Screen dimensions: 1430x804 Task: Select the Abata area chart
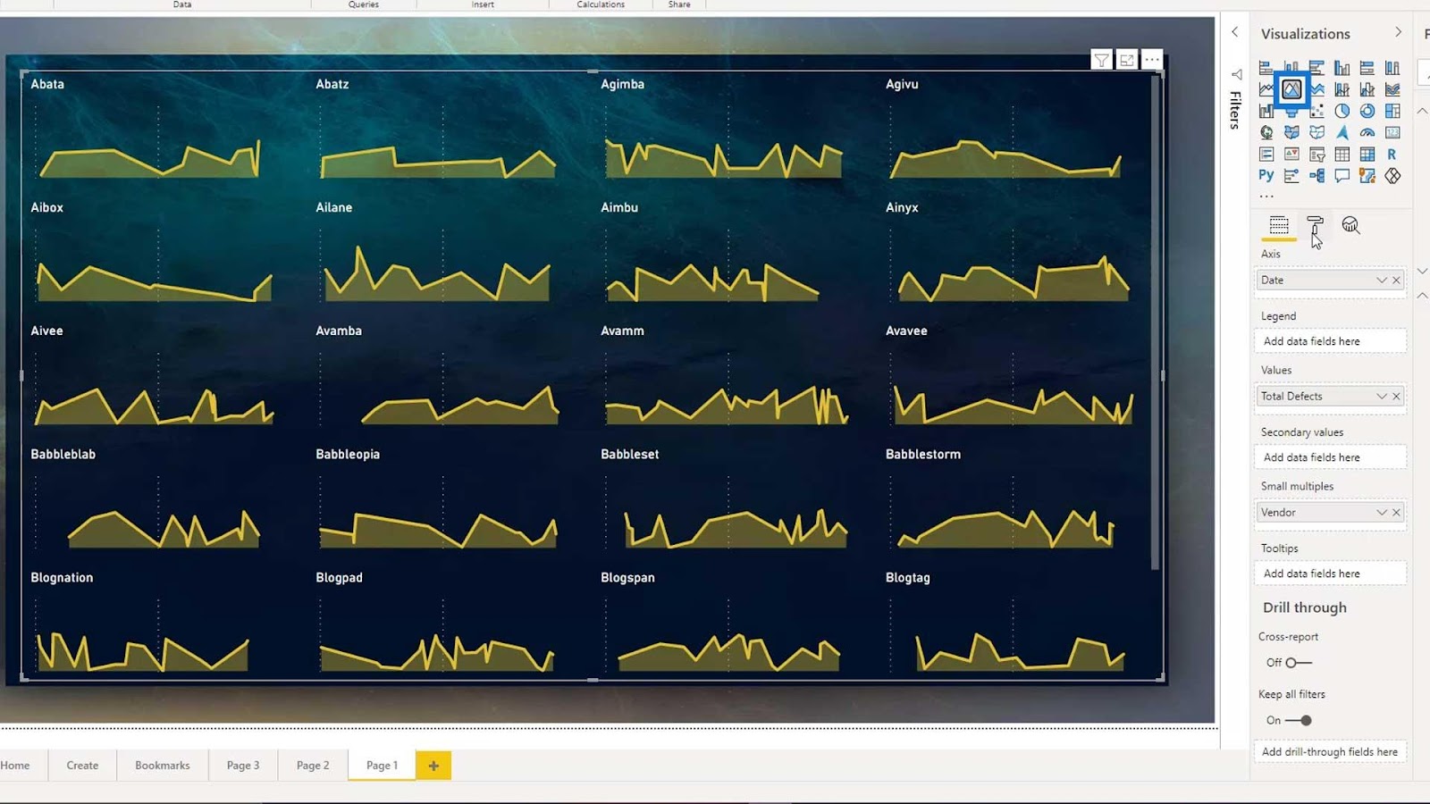[149, 159]
